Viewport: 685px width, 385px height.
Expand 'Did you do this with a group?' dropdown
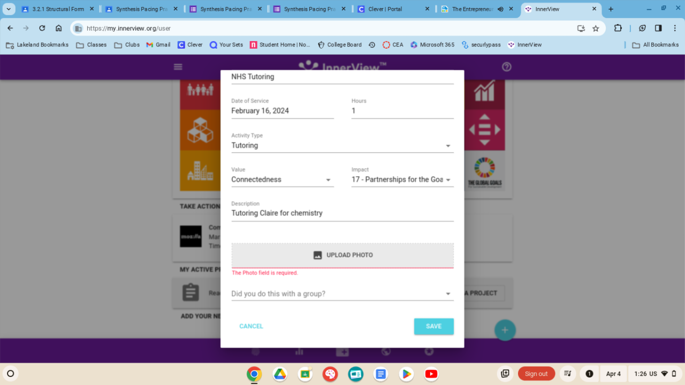tap(342, 294)
